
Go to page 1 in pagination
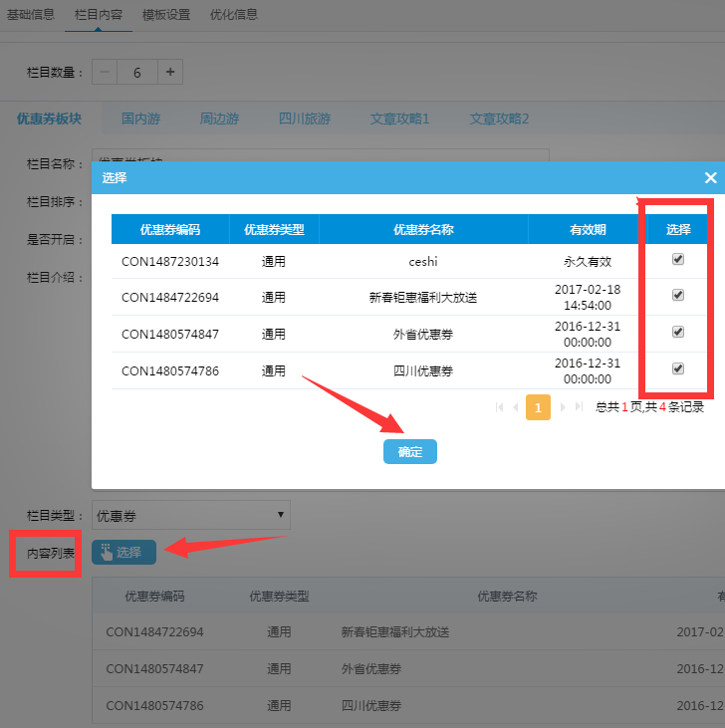click(x=538, y=407)
